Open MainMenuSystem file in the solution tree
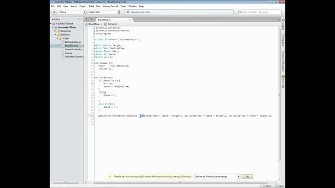The image size is (335, 188). coord(74,57)
